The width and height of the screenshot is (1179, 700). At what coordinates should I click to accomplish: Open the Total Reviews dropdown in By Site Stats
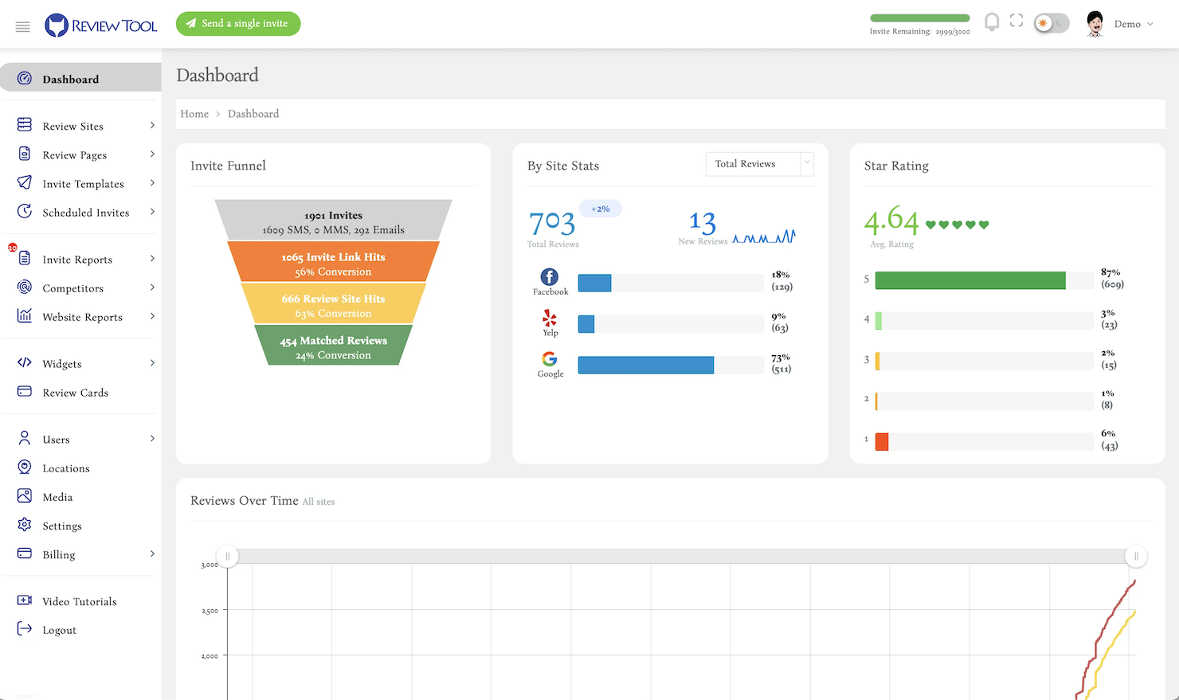click(x=758, y=164)
